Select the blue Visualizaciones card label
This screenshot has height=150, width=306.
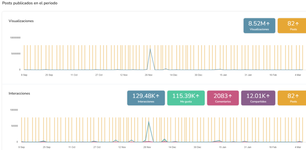click(x=259, y=29)
